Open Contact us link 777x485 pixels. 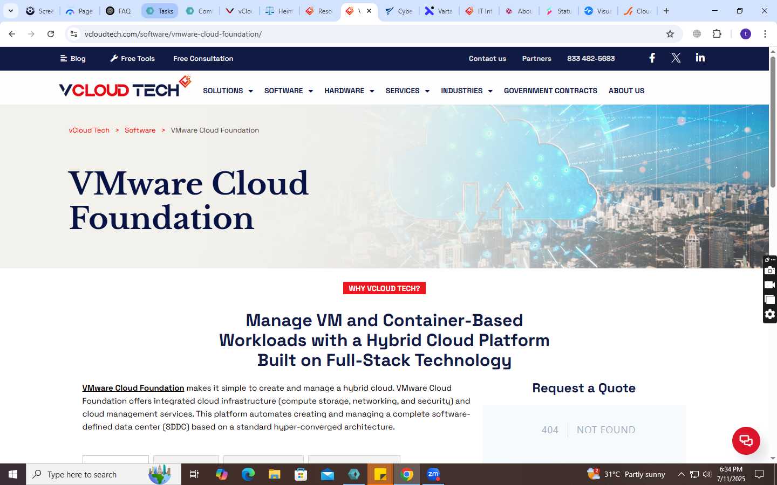point(487,58)
